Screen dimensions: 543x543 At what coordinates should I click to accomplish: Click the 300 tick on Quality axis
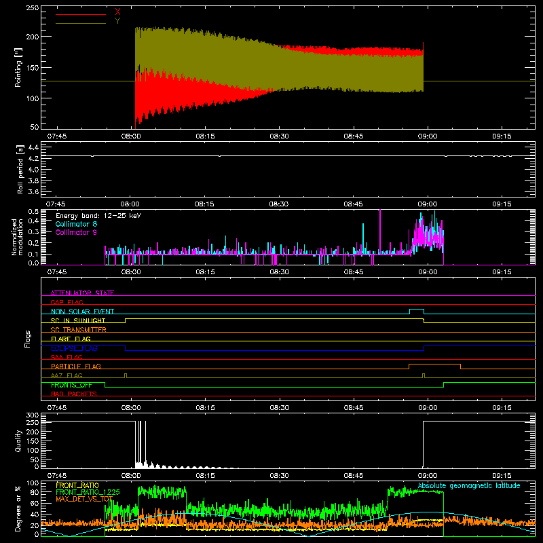click(x=33, y=415)
